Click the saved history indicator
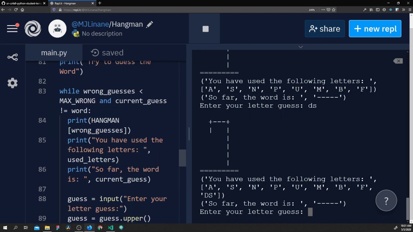This screenshot has height=232, width=413. (x=107, y=53)
